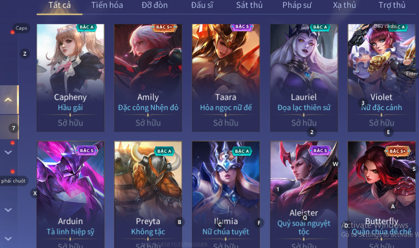Select Amily Đặc công Nhện đỏ skin
419x248 pixels.
148,78
